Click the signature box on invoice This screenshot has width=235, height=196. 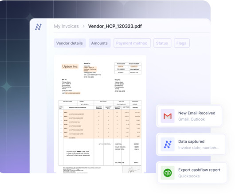(x=132, y=169)
